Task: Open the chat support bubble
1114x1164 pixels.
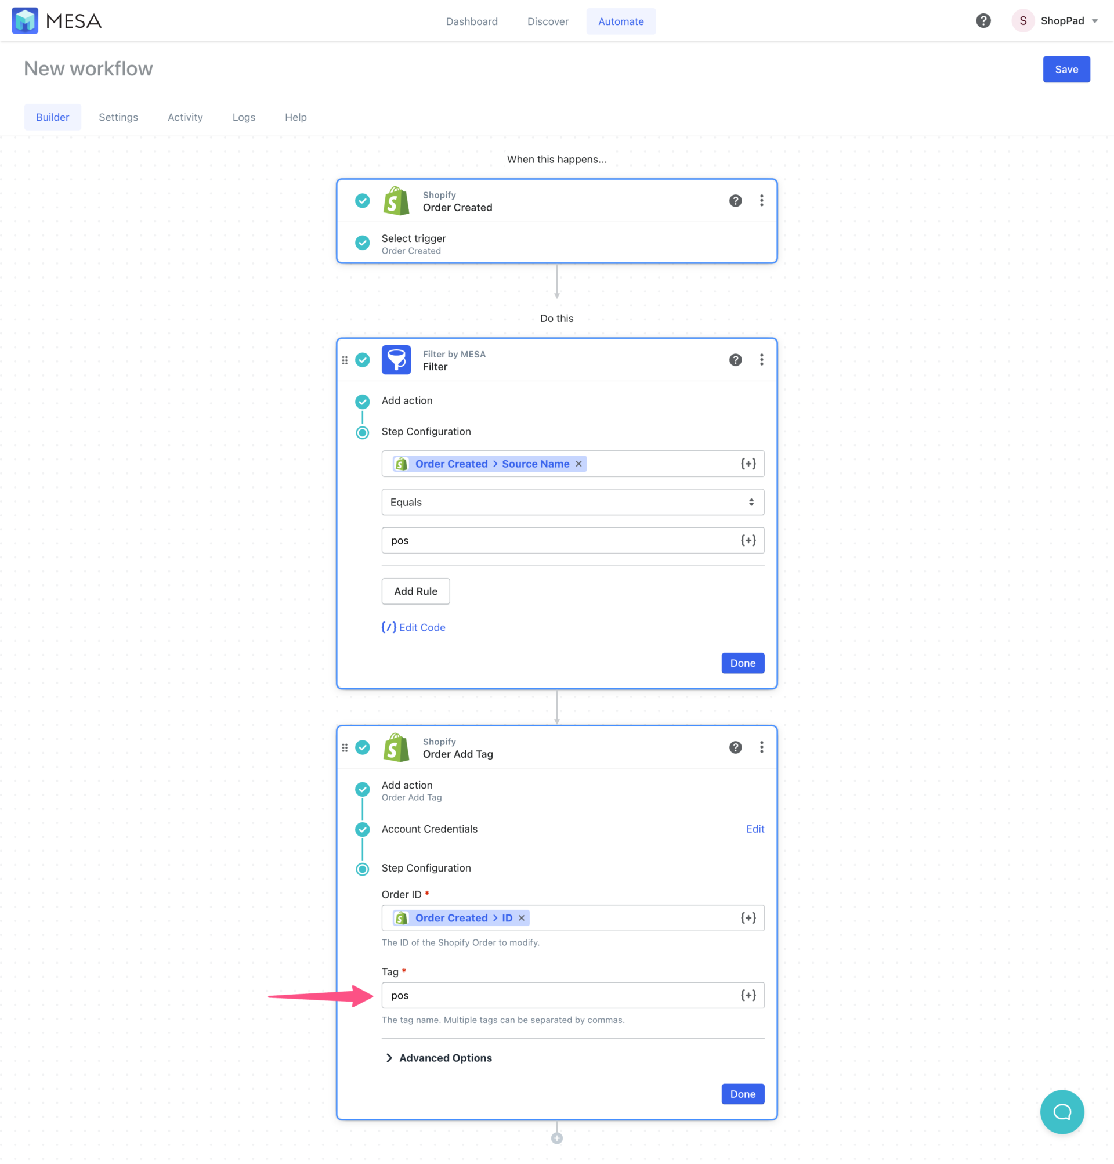Action: (x=1062, y=1112)
